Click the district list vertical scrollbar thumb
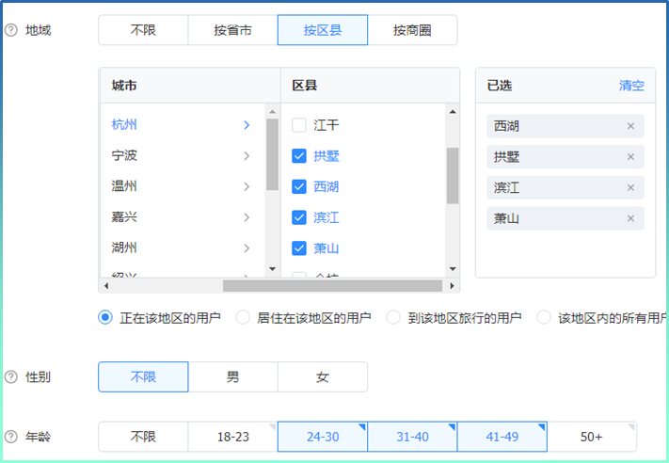 [453, 175]
